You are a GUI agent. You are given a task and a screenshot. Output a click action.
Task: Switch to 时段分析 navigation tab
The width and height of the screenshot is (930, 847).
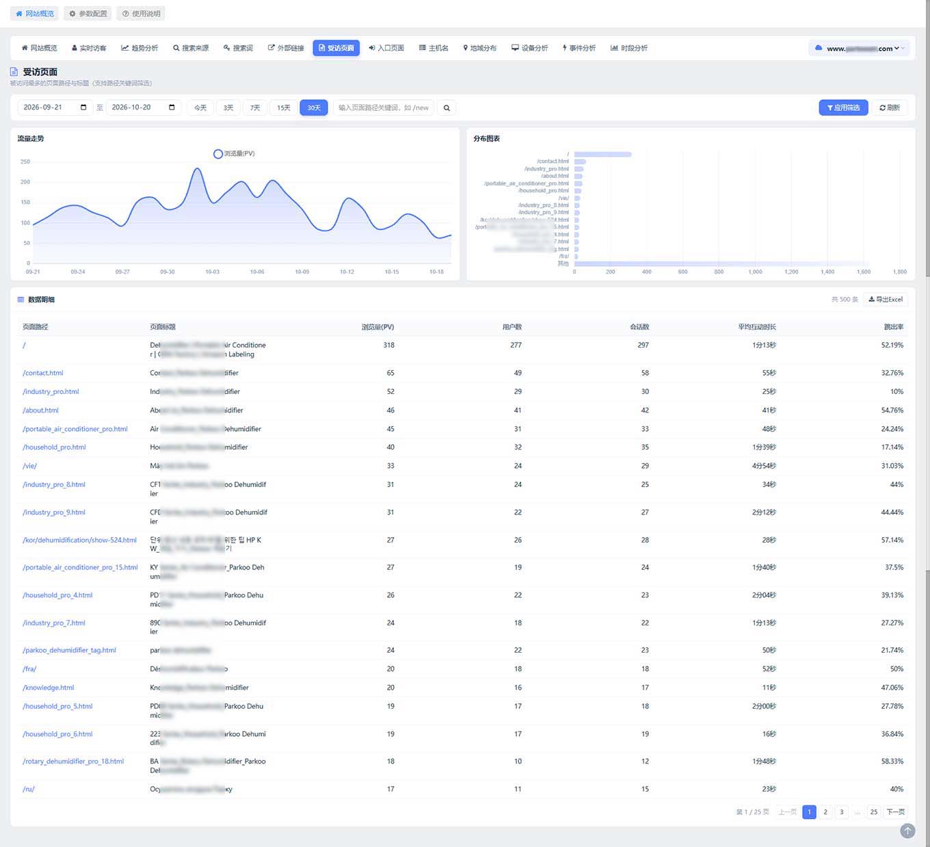point(629,48)
